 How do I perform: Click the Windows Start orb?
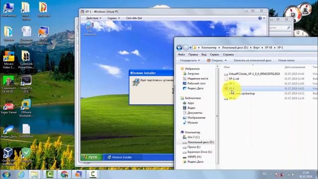click(x=6, y=175)
